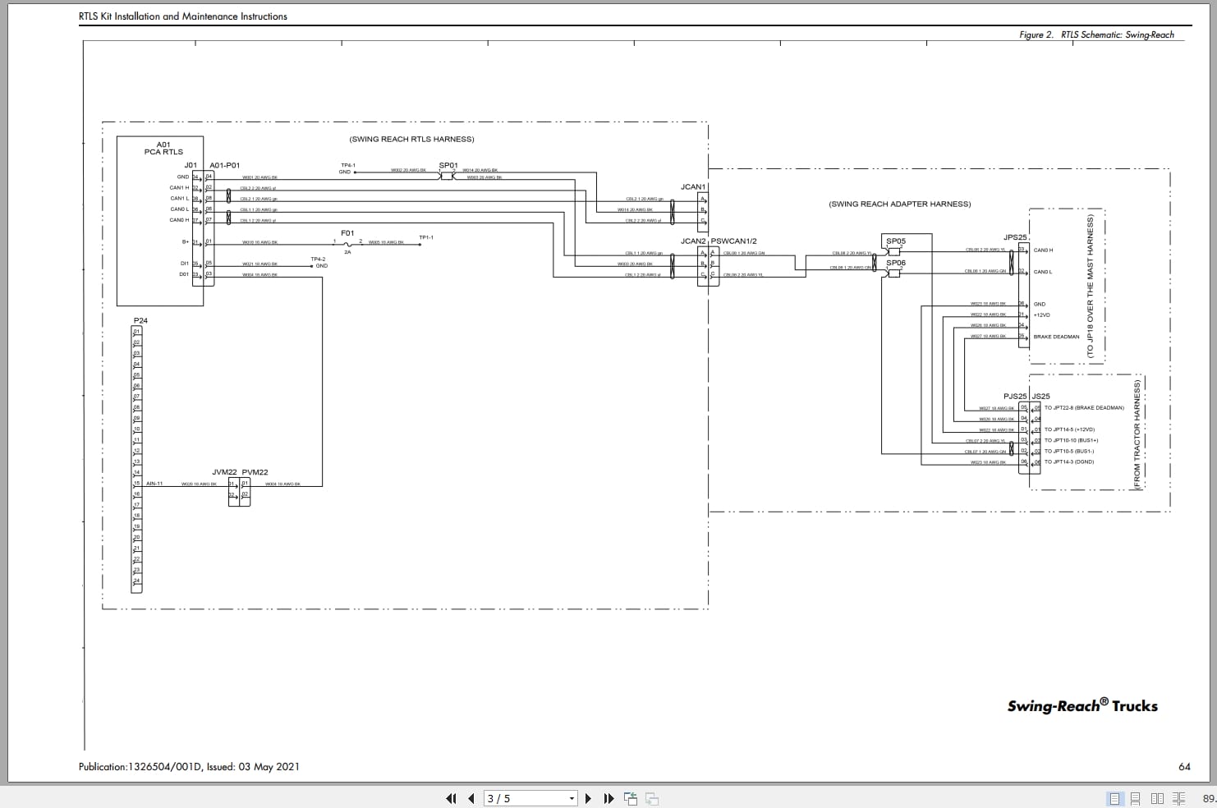
Task: Switch to two-page facing layout
Action: point(1157,798)
